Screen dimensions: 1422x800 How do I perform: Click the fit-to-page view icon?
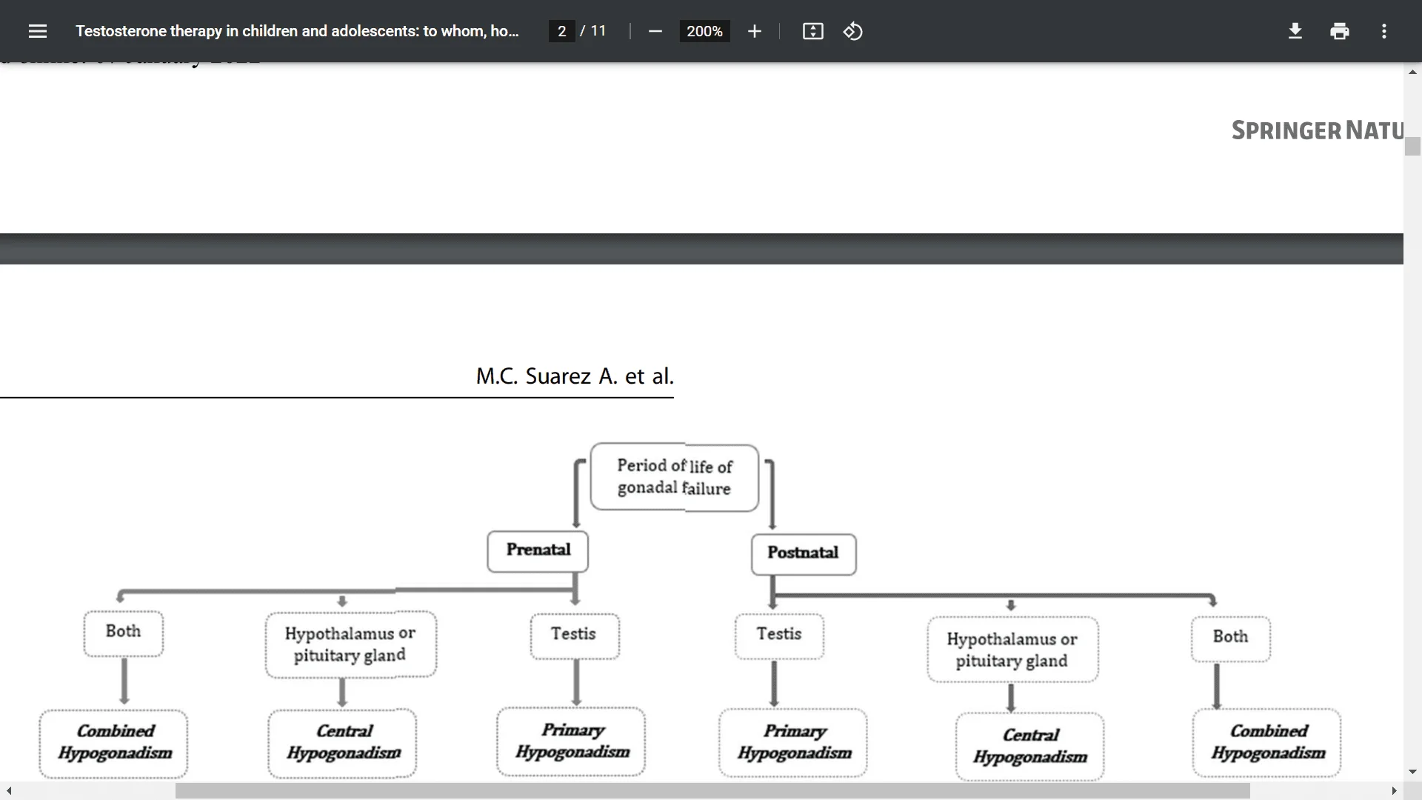pyautogui.click(x=812, y=31)
